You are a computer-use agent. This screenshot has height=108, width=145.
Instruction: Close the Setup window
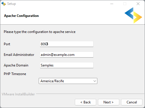pyautogui.click(x=138, y=4)
